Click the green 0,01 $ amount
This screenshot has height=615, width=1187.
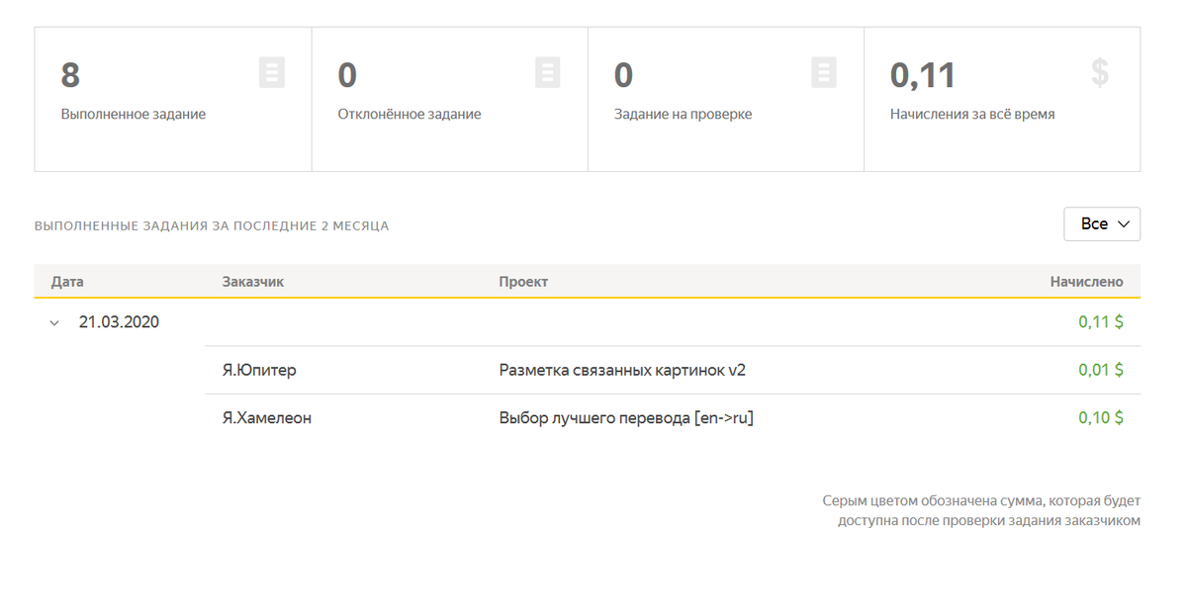[x=1099, y=370]
